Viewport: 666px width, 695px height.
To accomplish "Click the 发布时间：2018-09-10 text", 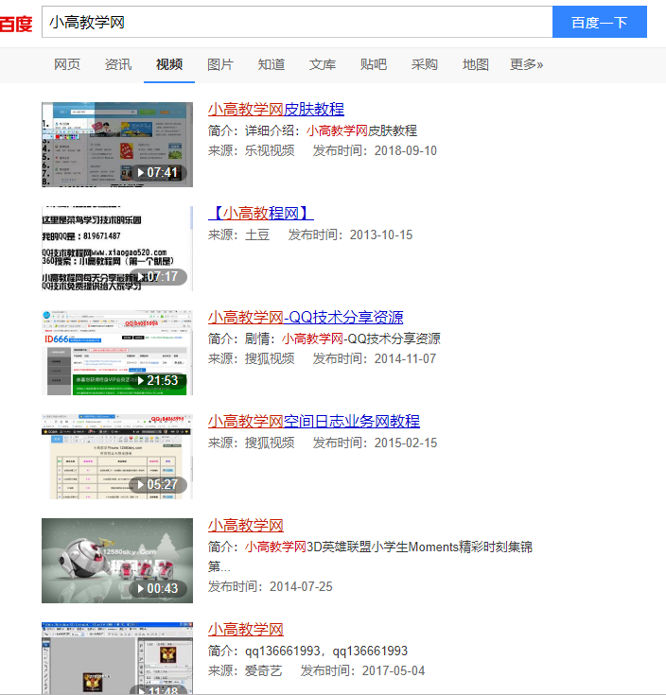I will (x=375, y=150).
